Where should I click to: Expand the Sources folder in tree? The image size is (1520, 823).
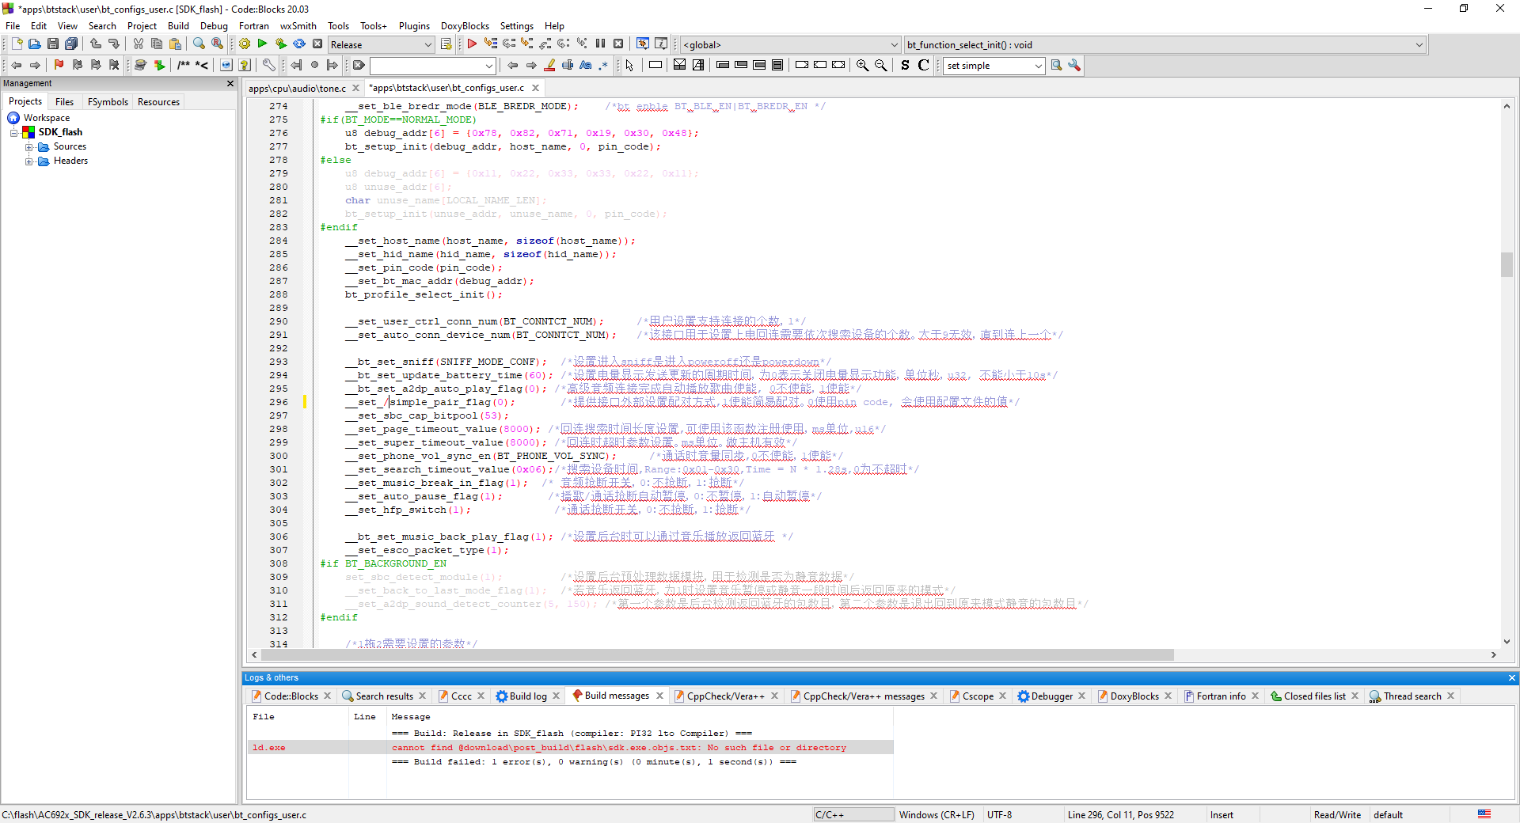coord(29,147)
